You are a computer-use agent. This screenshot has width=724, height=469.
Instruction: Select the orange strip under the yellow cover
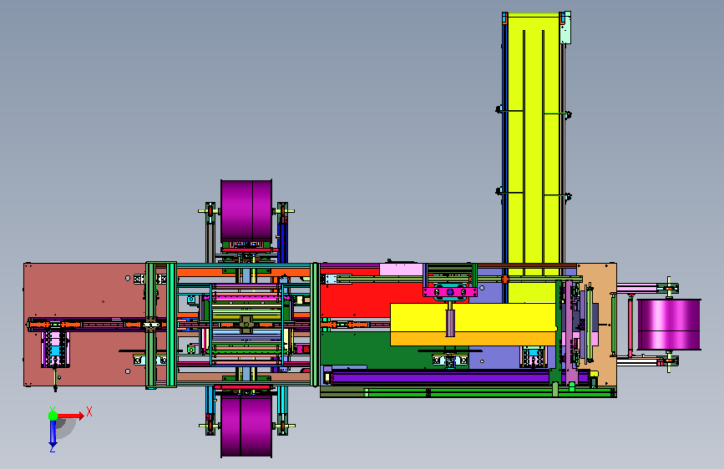[473, 340]
